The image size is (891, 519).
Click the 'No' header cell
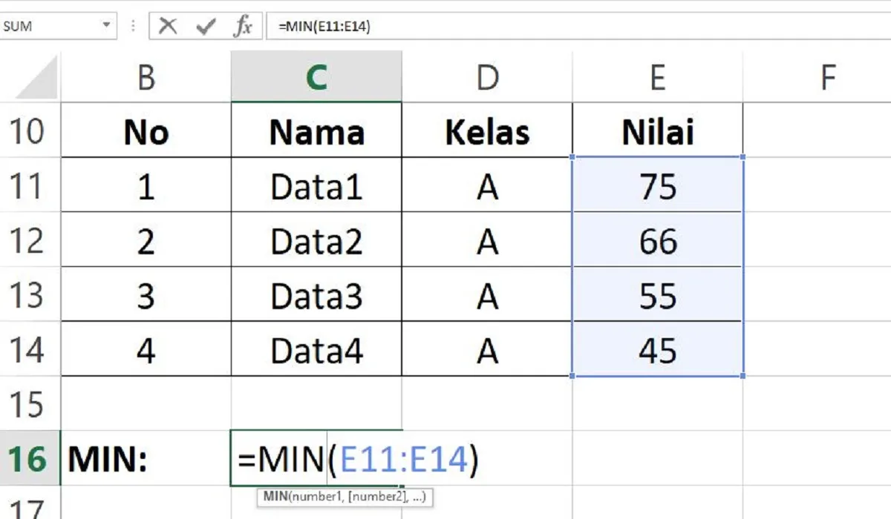click(x=146, y=130)
